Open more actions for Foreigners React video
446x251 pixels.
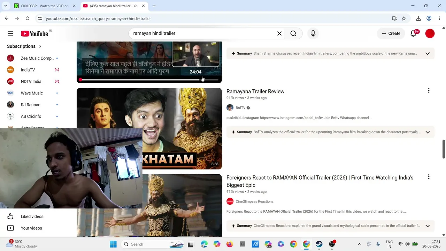tap(429, 177)
